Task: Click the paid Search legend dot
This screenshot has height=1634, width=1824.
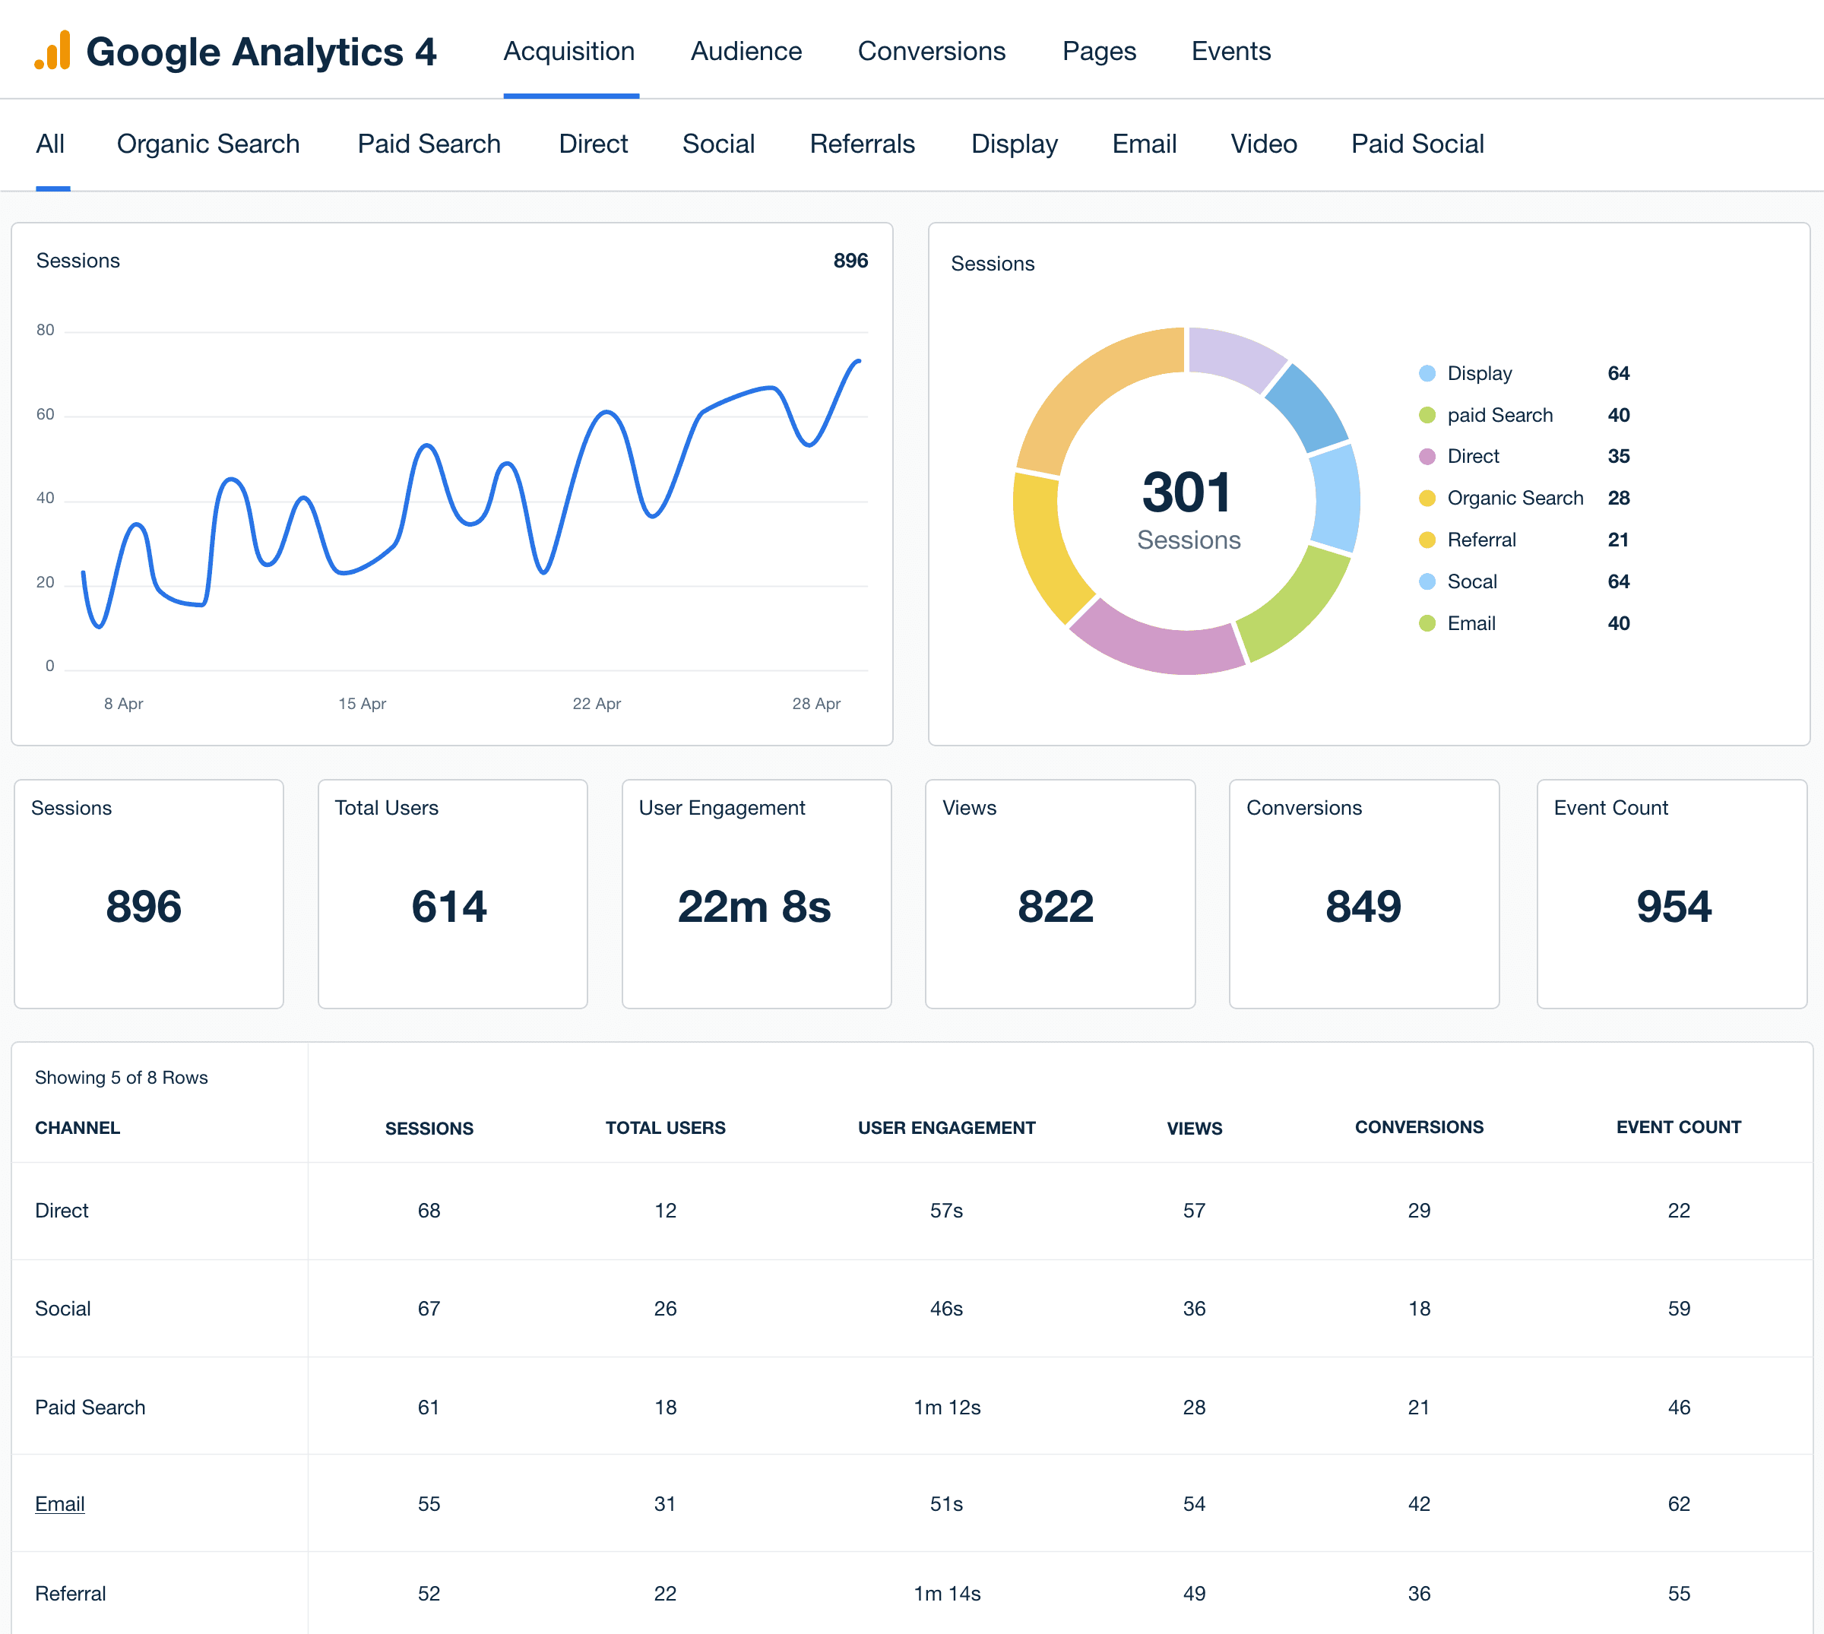Action: pos(1427,415)
